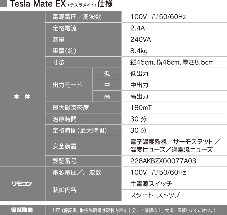Click the title 'Tesla Mate EX 仕様'
Viewport: 227px width, 215px height.
coord(62,4)
